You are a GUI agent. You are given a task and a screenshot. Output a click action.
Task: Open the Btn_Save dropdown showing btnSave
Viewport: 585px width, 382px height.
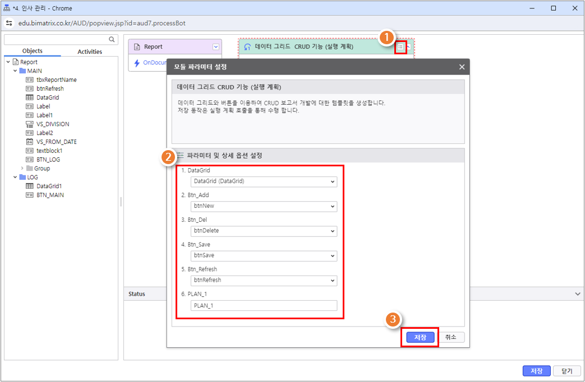(264, 255)
